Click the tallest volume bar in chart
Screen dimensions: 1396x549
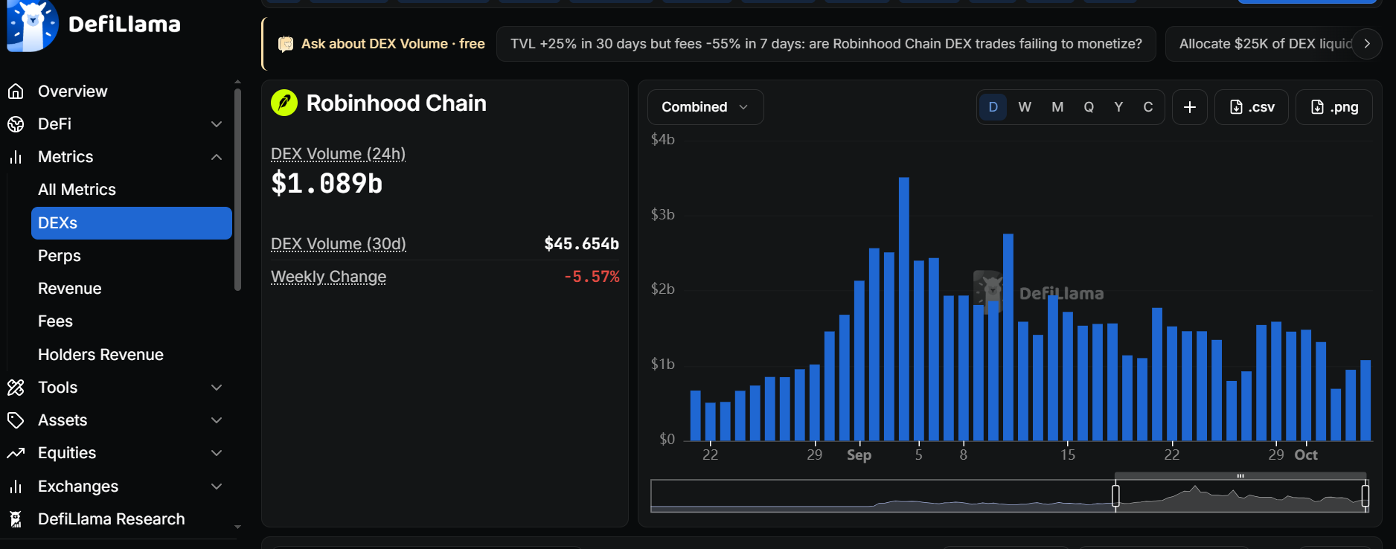tap(904, 309)
